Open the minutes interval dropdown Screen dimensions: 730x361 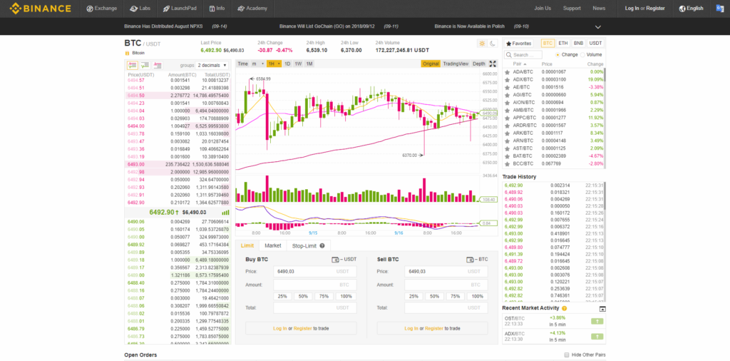click(x=257, y=63)
